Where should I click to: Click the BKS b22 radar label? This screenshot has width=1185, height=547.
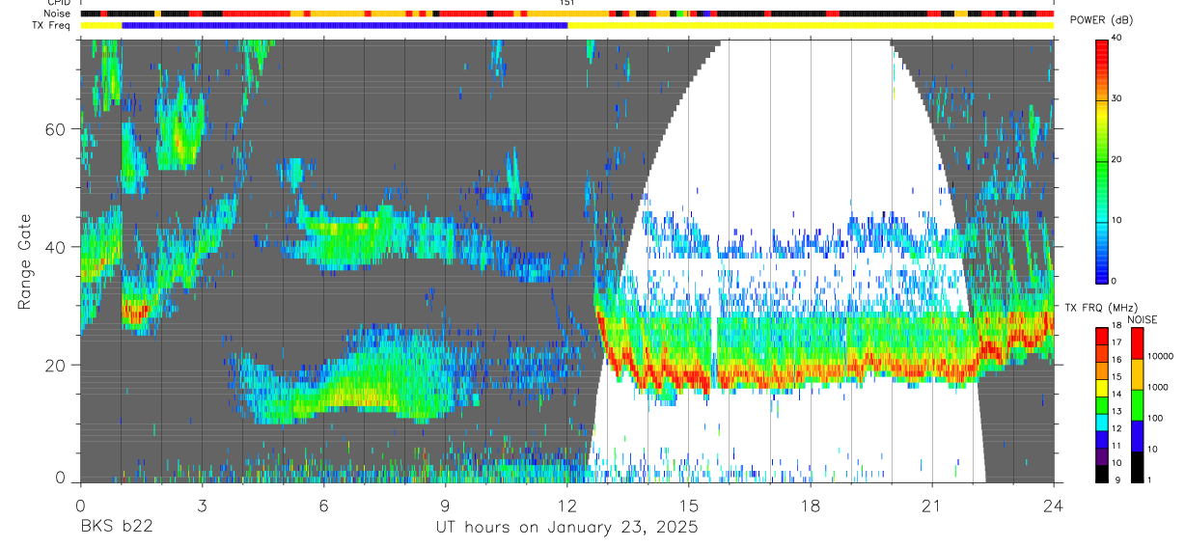point(116,528)
